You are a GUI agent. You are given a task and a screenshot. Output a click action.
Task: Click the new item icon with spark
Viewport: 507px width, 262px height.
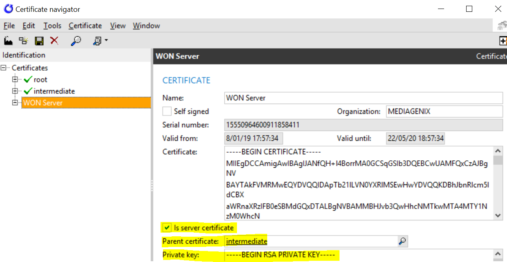[x=23, y=40]
